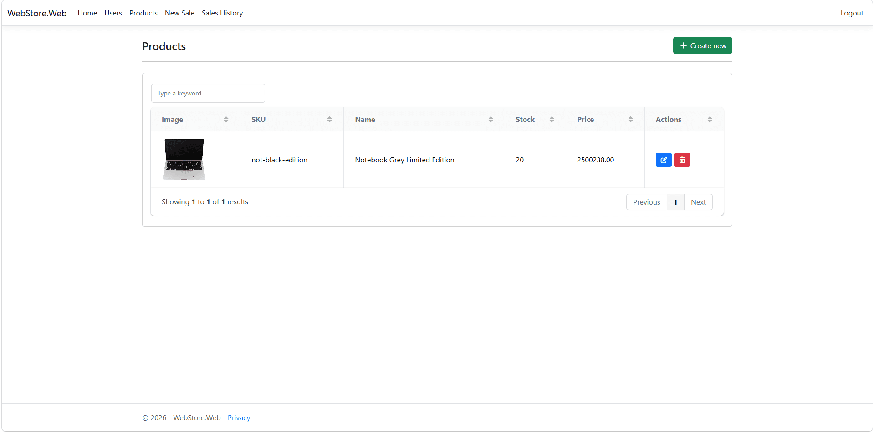Log out of WebStore

point(852,13)
